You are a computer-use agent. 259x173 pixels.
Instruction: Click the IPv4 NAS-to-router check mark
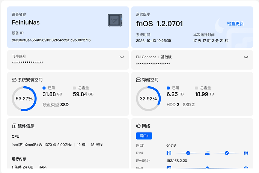(x=188, y=153)
